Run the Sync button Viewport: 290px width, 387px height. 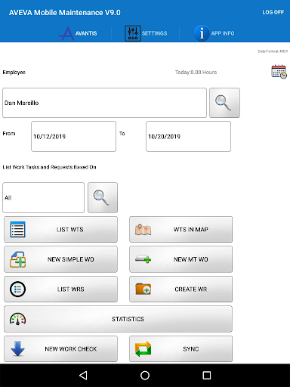coord(180,348)
